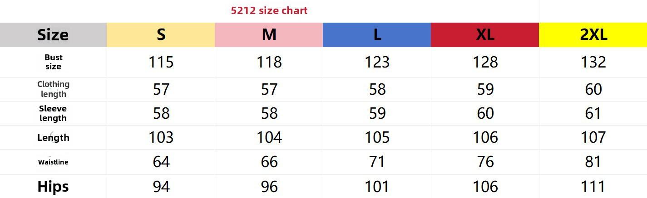Click the hips value 94 for S
Viewport: 647px width, 198px height.
click(161, 186)
